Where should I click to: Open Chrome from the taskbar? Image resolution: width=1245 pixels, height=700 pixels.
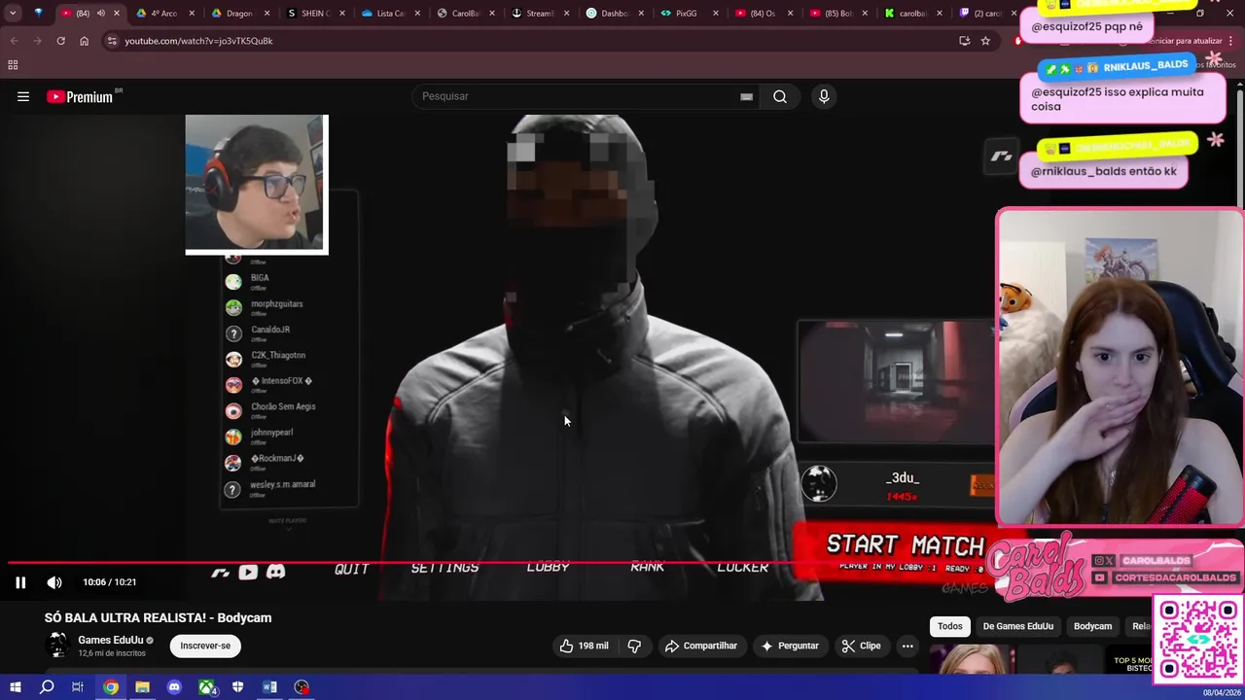click(x=111, y=687)
